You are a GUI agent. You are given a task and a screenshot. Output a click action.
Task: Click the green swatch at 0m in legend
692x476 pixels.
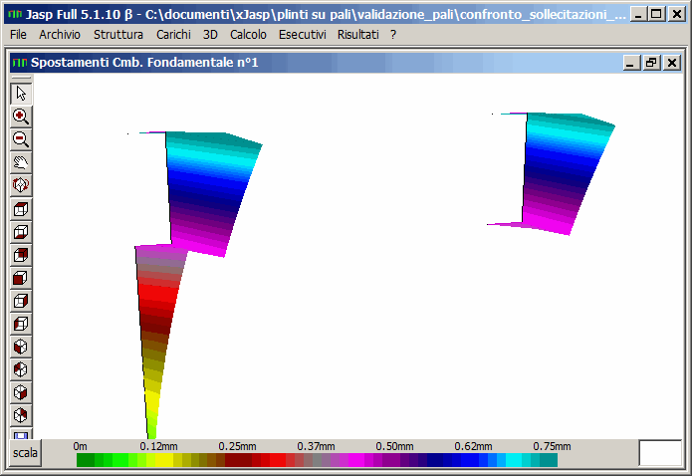[85, 460]
